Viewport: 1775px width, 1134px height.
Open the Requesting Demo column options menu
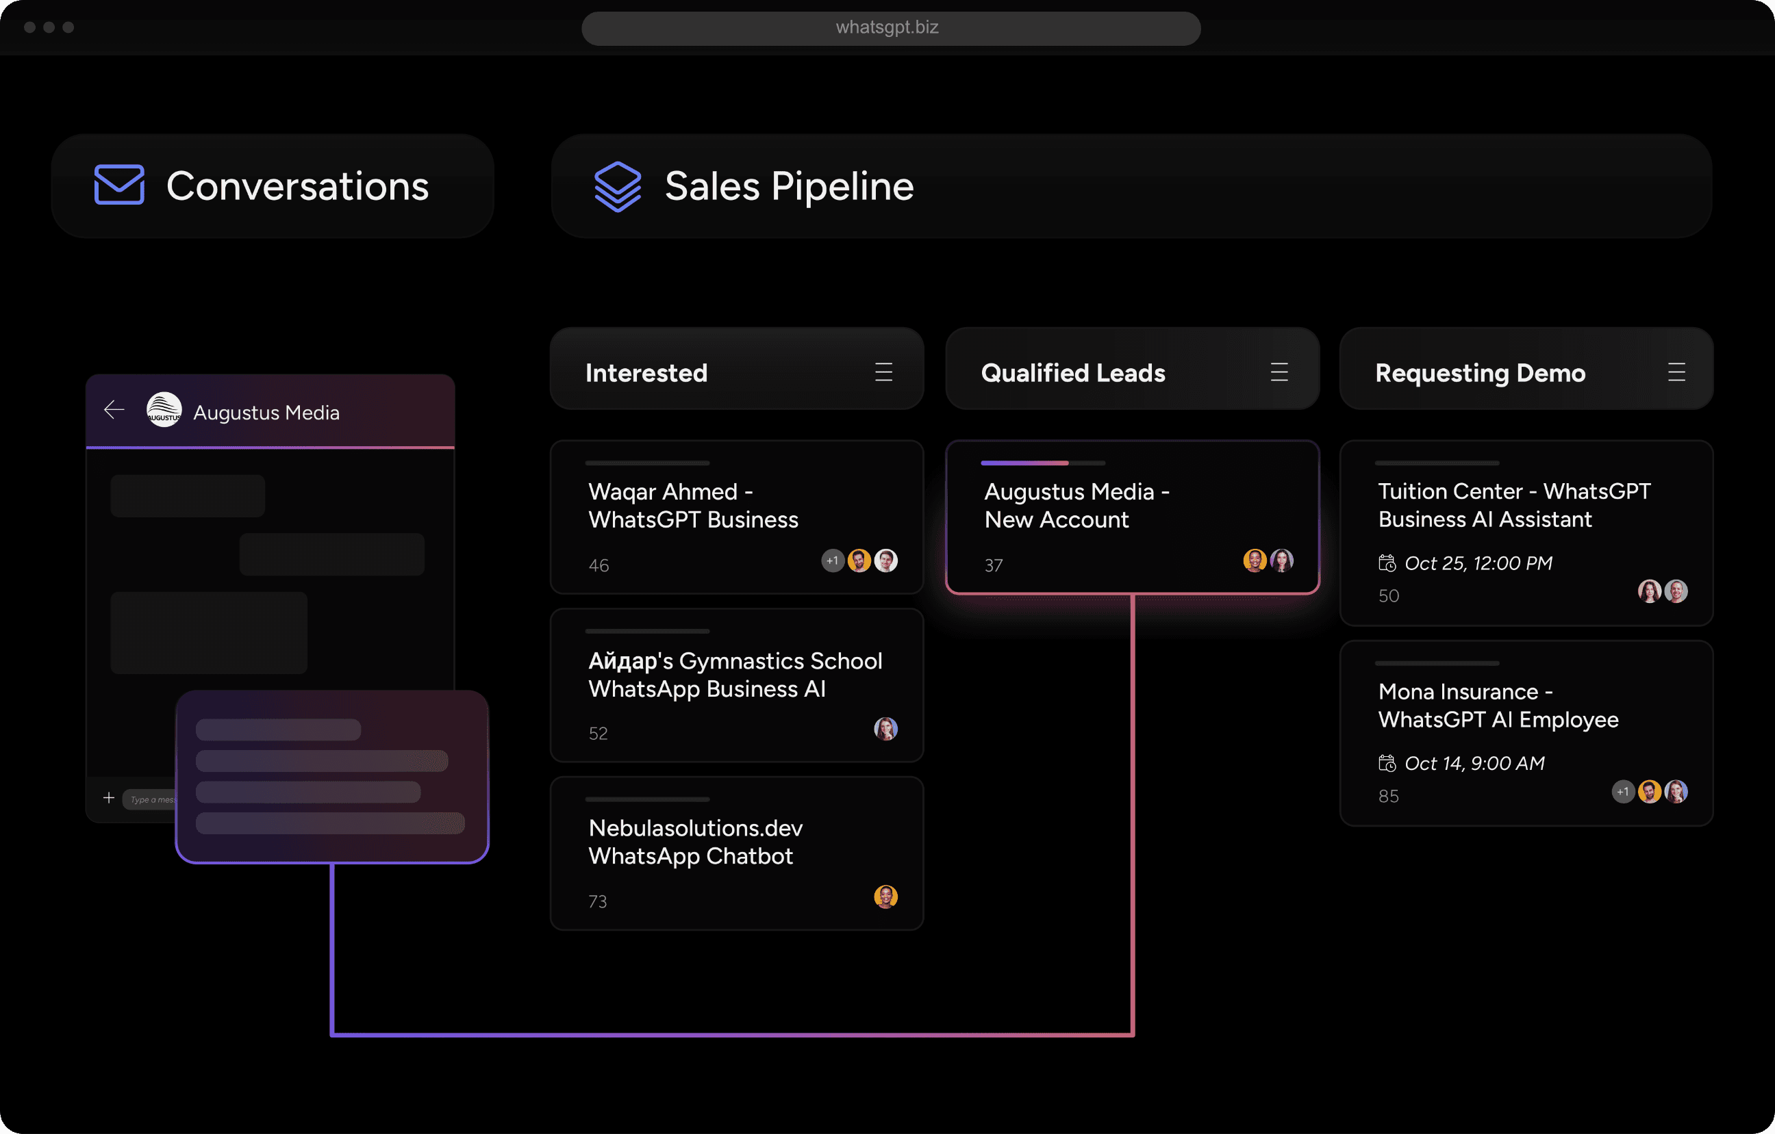click(x=1677, y=372)
